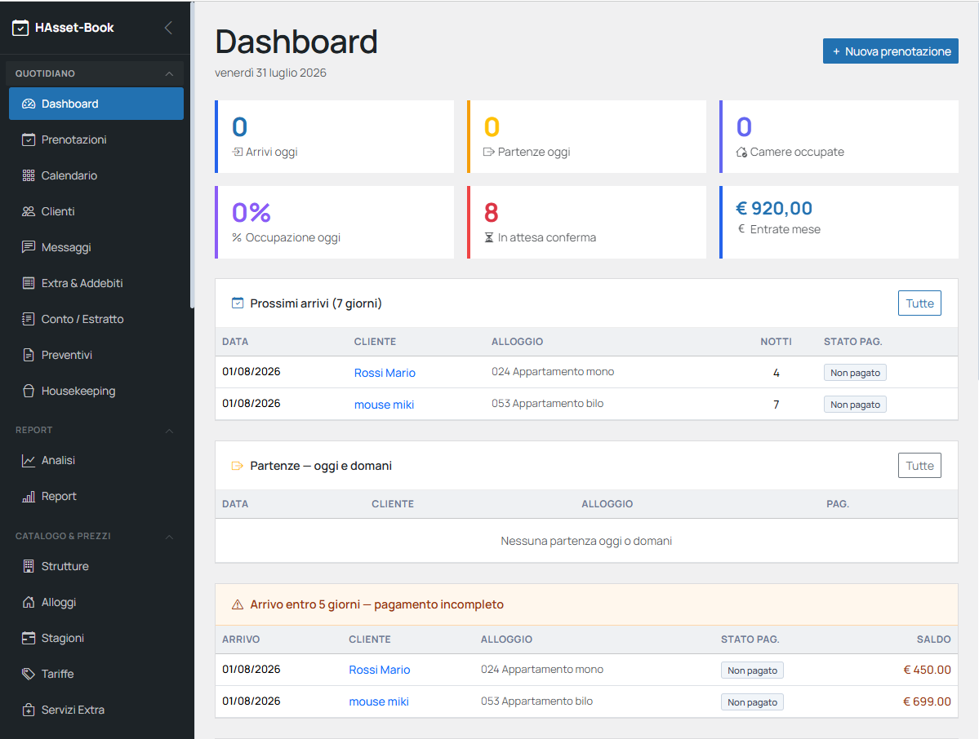Click the Entrate mese € 920,00 card
The width and height of the screenshot is (979, 739).
tap(839, 222)
